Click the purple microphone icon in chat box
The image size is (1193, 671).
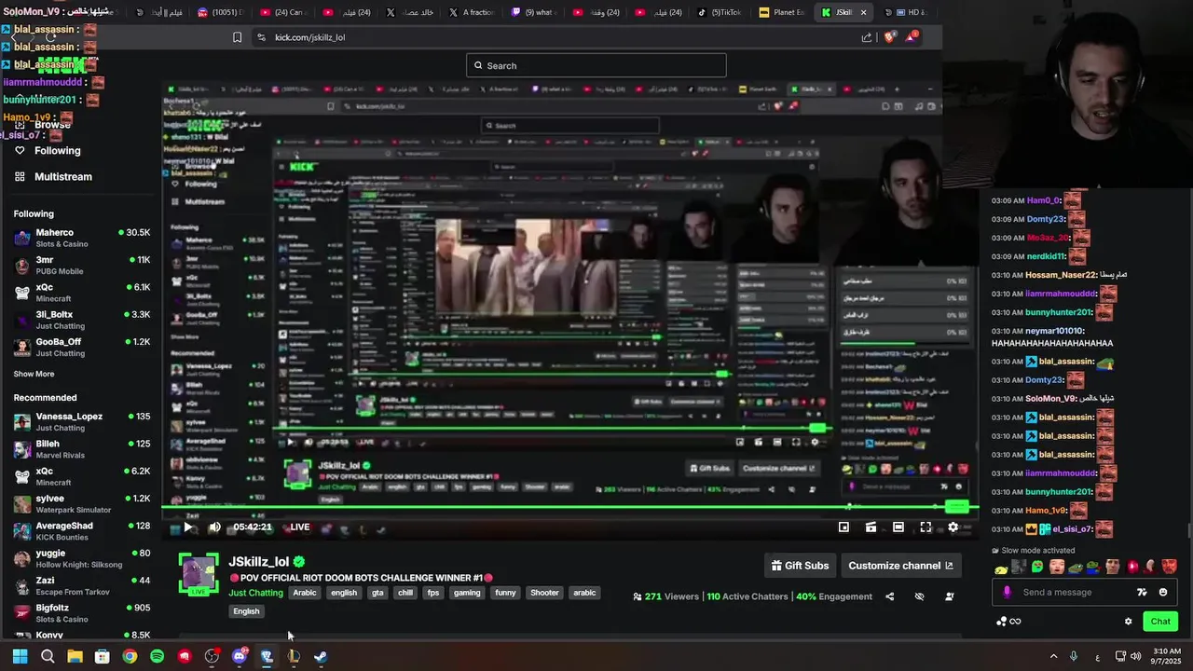tap(1007, 592)
